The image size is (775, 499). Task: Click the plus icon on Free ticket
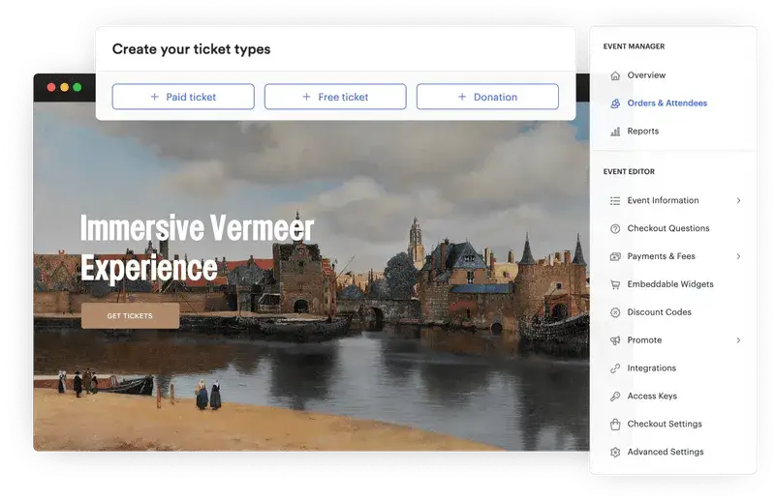pyautogui.click(x=306, y=97)
